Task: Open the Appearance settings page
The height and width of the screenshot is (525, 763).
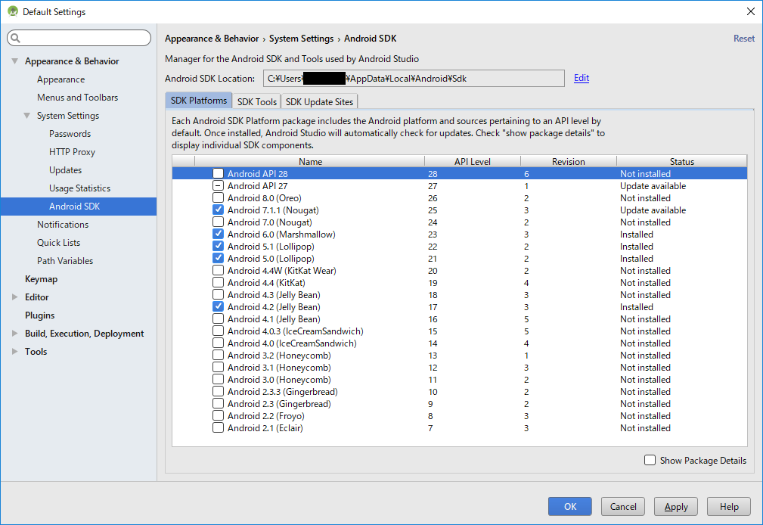Action: point(60,79)
